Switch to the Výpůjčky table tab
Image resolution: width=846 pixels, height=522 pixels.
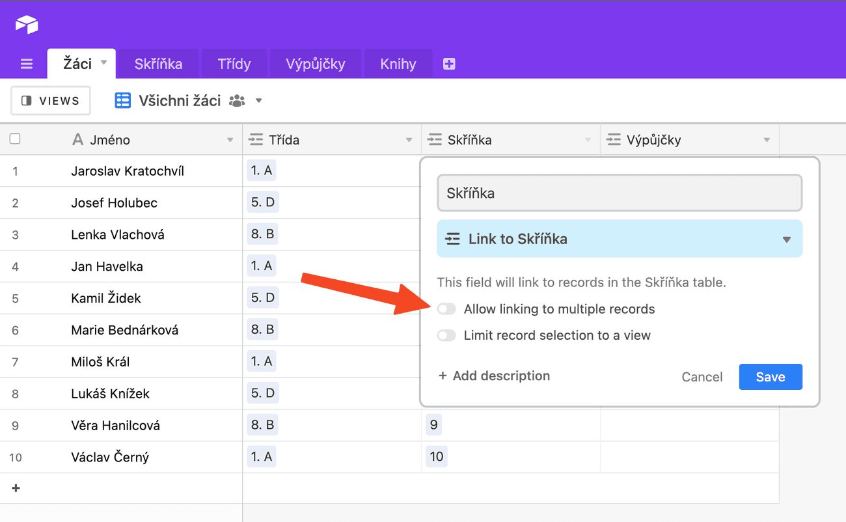pos(316,64)
